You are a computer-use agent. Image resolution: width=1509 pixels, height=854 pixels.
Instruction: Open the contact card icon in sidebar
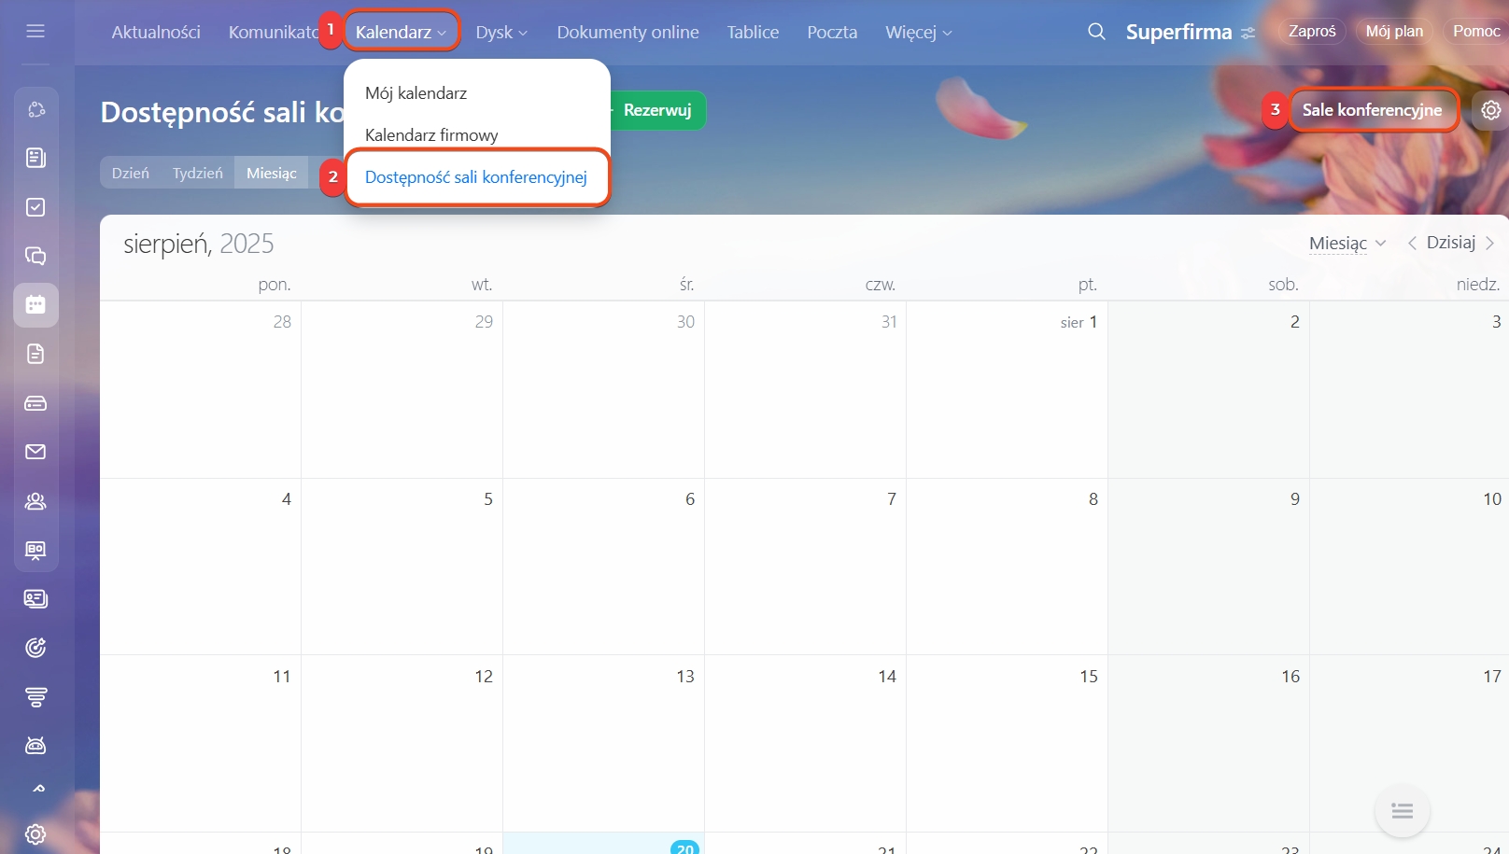coord(35,599)
